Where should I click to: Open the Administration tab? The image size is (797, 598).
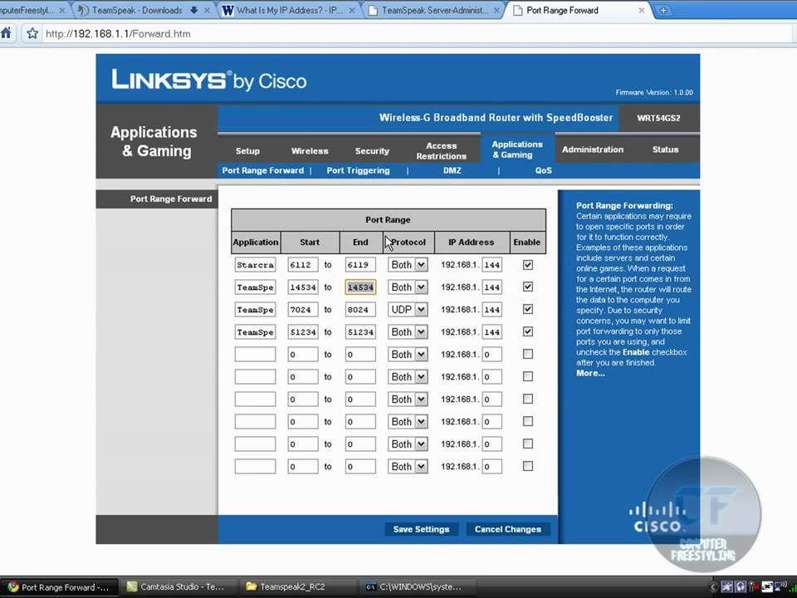[x=593, y=149]
